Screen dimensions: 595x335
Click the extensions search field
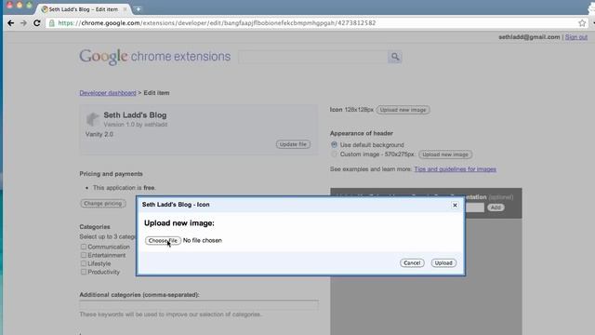tap(313, 57)
